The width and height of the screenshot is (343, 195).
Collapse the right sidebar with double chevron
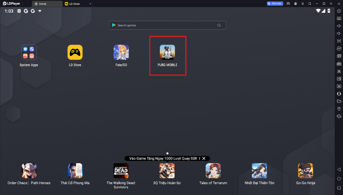[339, 4]
